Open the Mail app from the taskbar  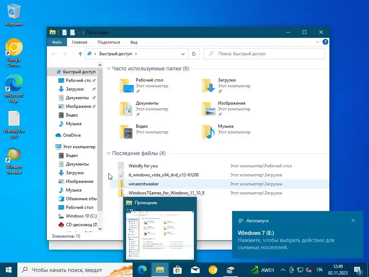pos(195,270)
